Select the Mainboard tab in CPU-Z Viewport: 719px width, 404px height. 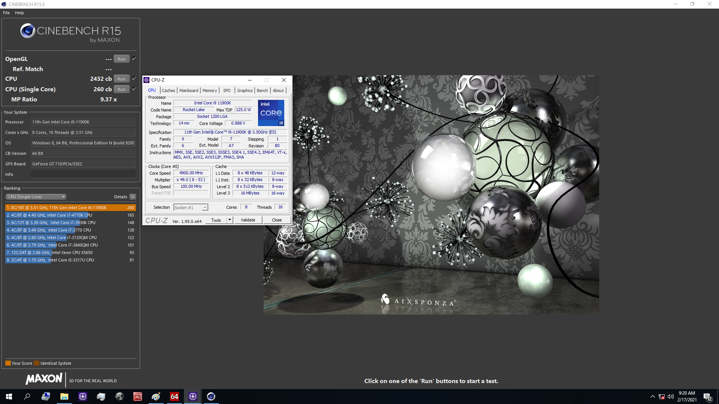tap(188, 90)
